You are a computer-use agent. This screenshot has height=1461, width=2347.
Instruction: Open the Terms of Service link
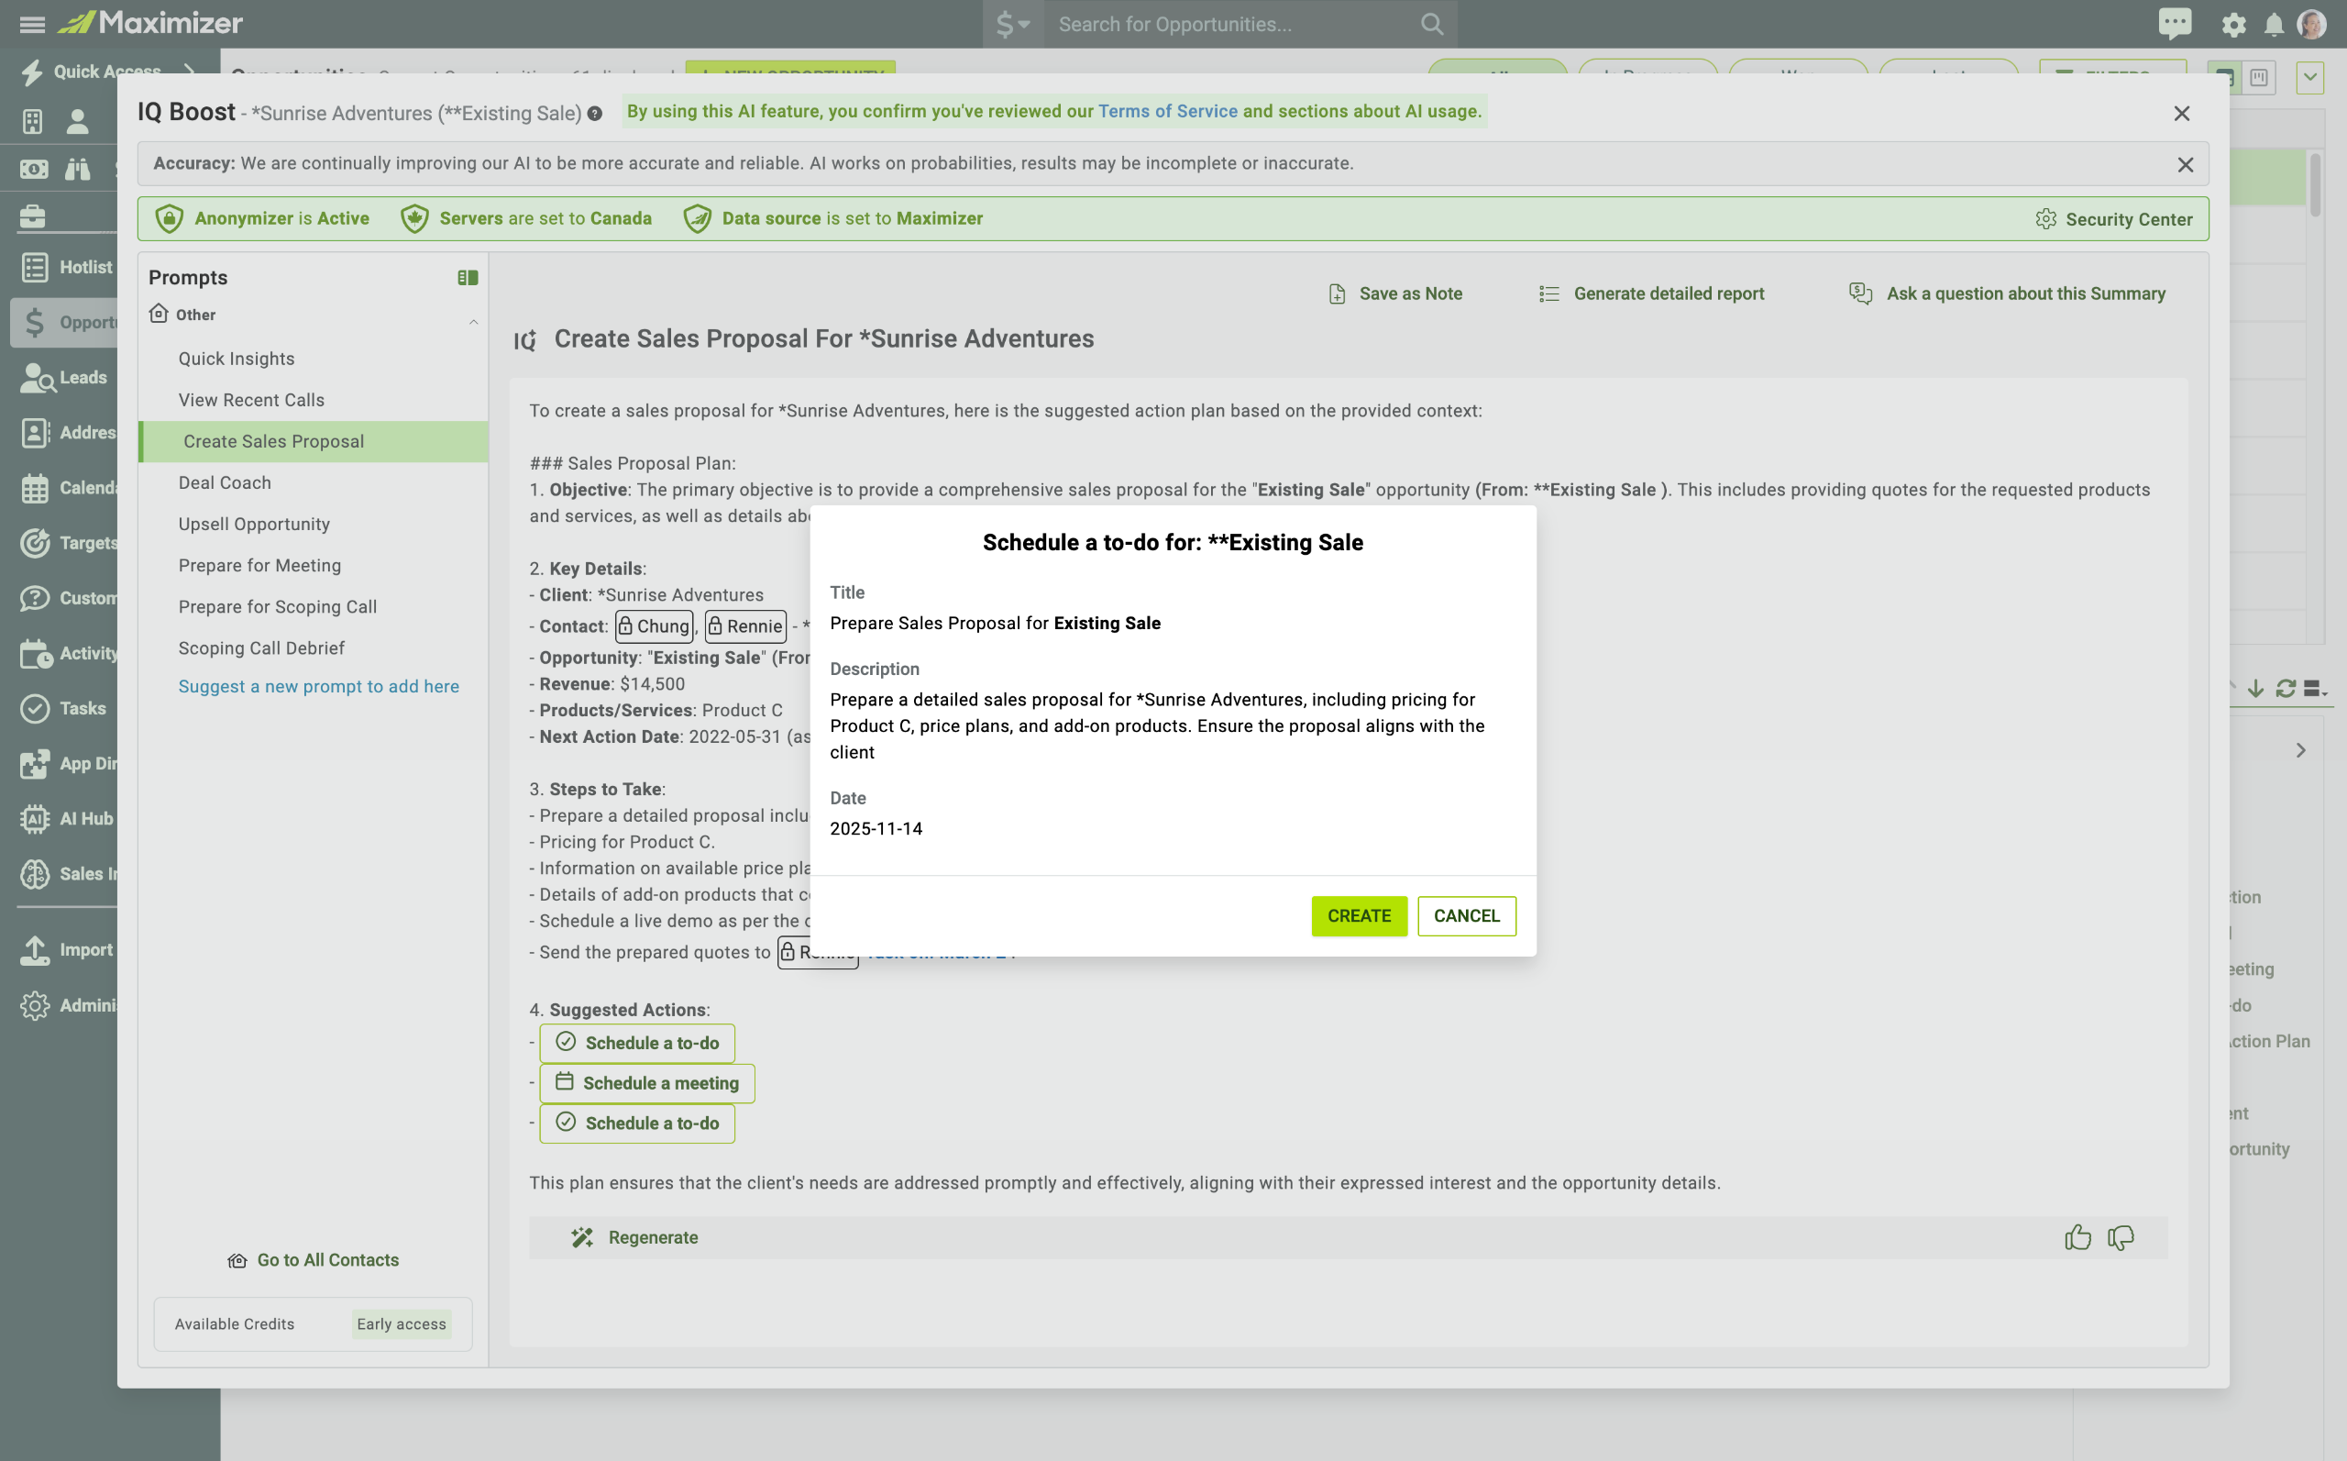tap(1167, 111)
